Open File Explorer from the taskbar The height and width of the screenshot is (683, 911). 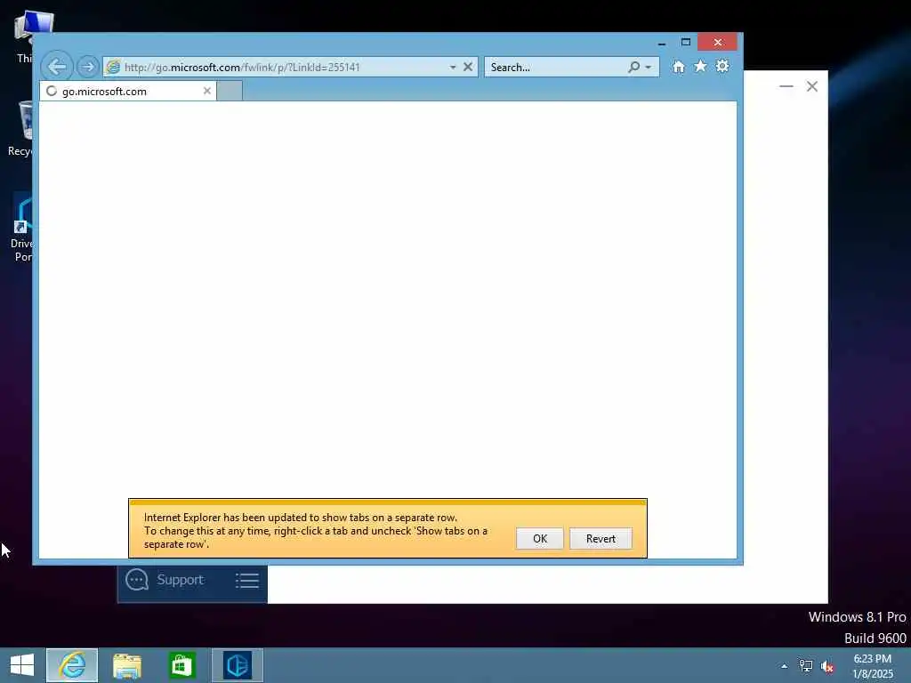(x=127, y=665)
